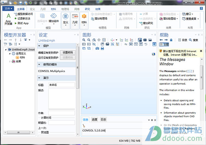The image size is (206, 145).
Task: Open the 材料 (Materials) ribbon dropdown button
Action: [x=84, y=20]
